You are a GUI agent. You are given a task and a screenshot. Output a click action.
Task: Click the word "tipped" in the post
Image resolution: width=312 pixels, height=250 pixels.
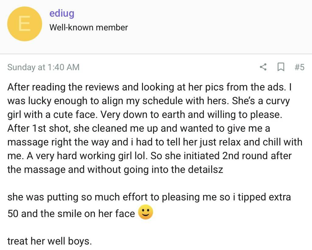pos(252,197)
